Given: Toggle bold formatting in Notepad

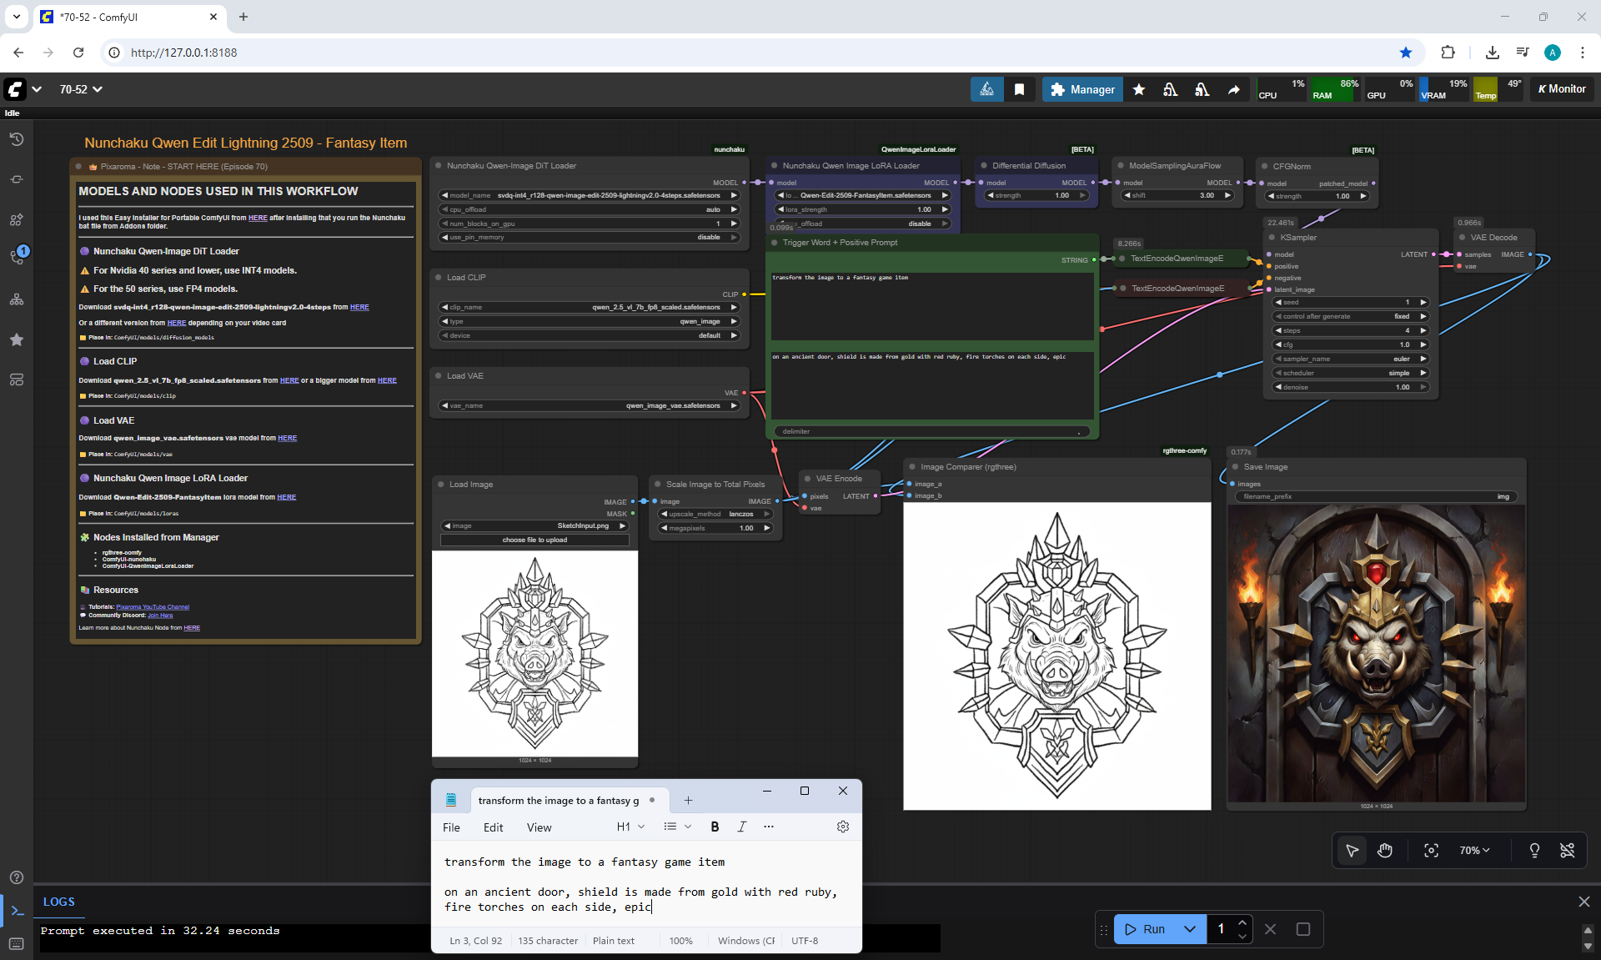Looking at the screenshot, I should coord(714,827).
